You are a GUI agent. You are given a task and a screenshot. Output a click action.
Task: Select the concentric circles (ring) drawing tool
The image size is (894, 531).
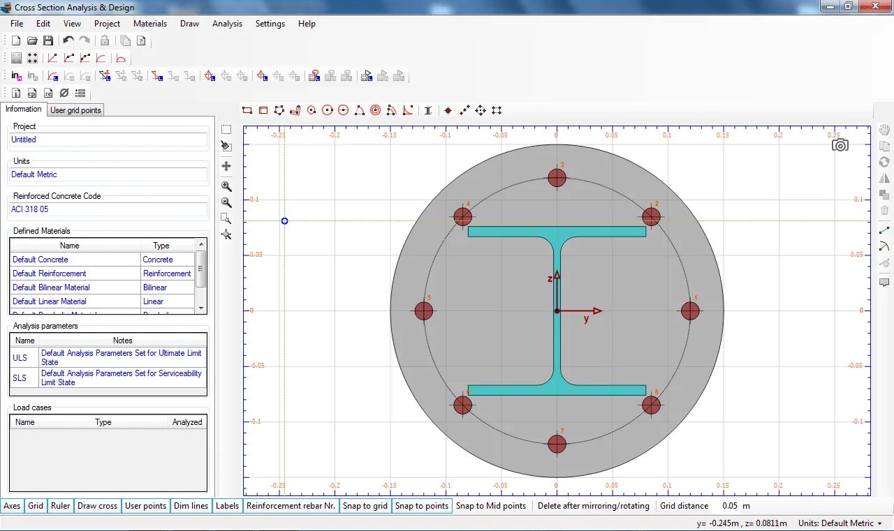[376, 110]
